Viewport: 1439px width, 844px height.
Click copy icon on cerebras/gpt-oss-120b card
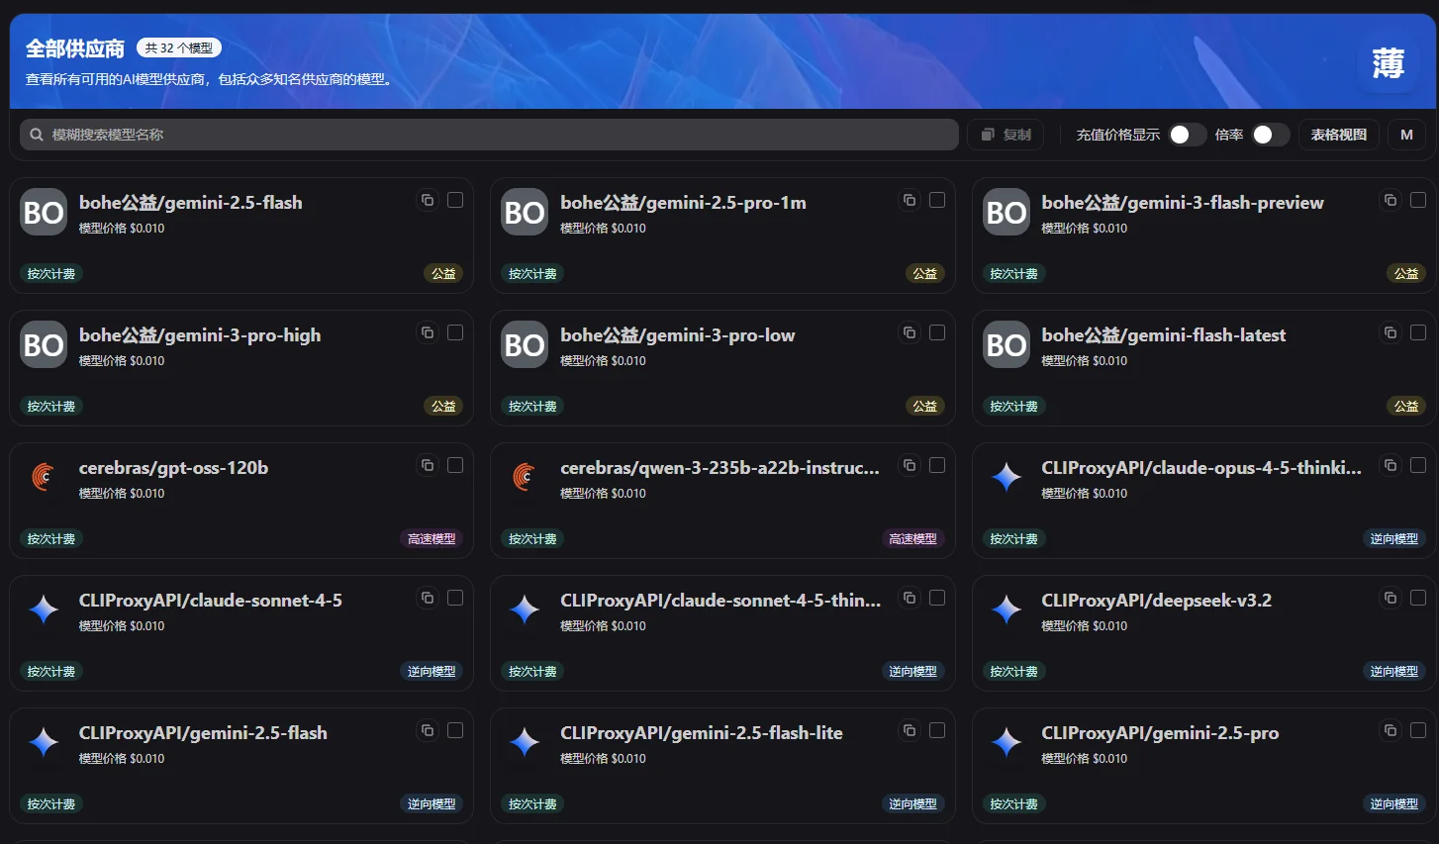428,465
